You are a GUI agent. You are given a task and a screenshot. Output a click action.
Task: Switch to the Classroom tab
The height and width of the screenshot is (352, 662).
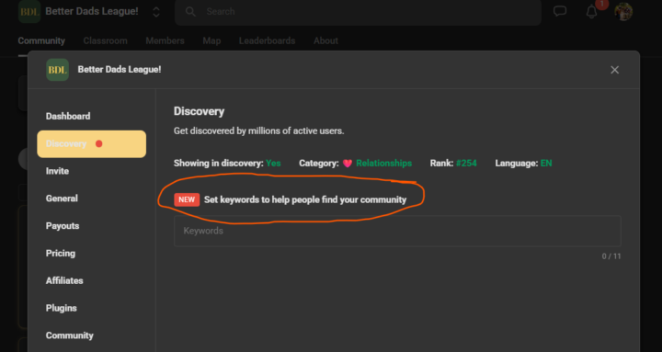(x=105, y=41)
